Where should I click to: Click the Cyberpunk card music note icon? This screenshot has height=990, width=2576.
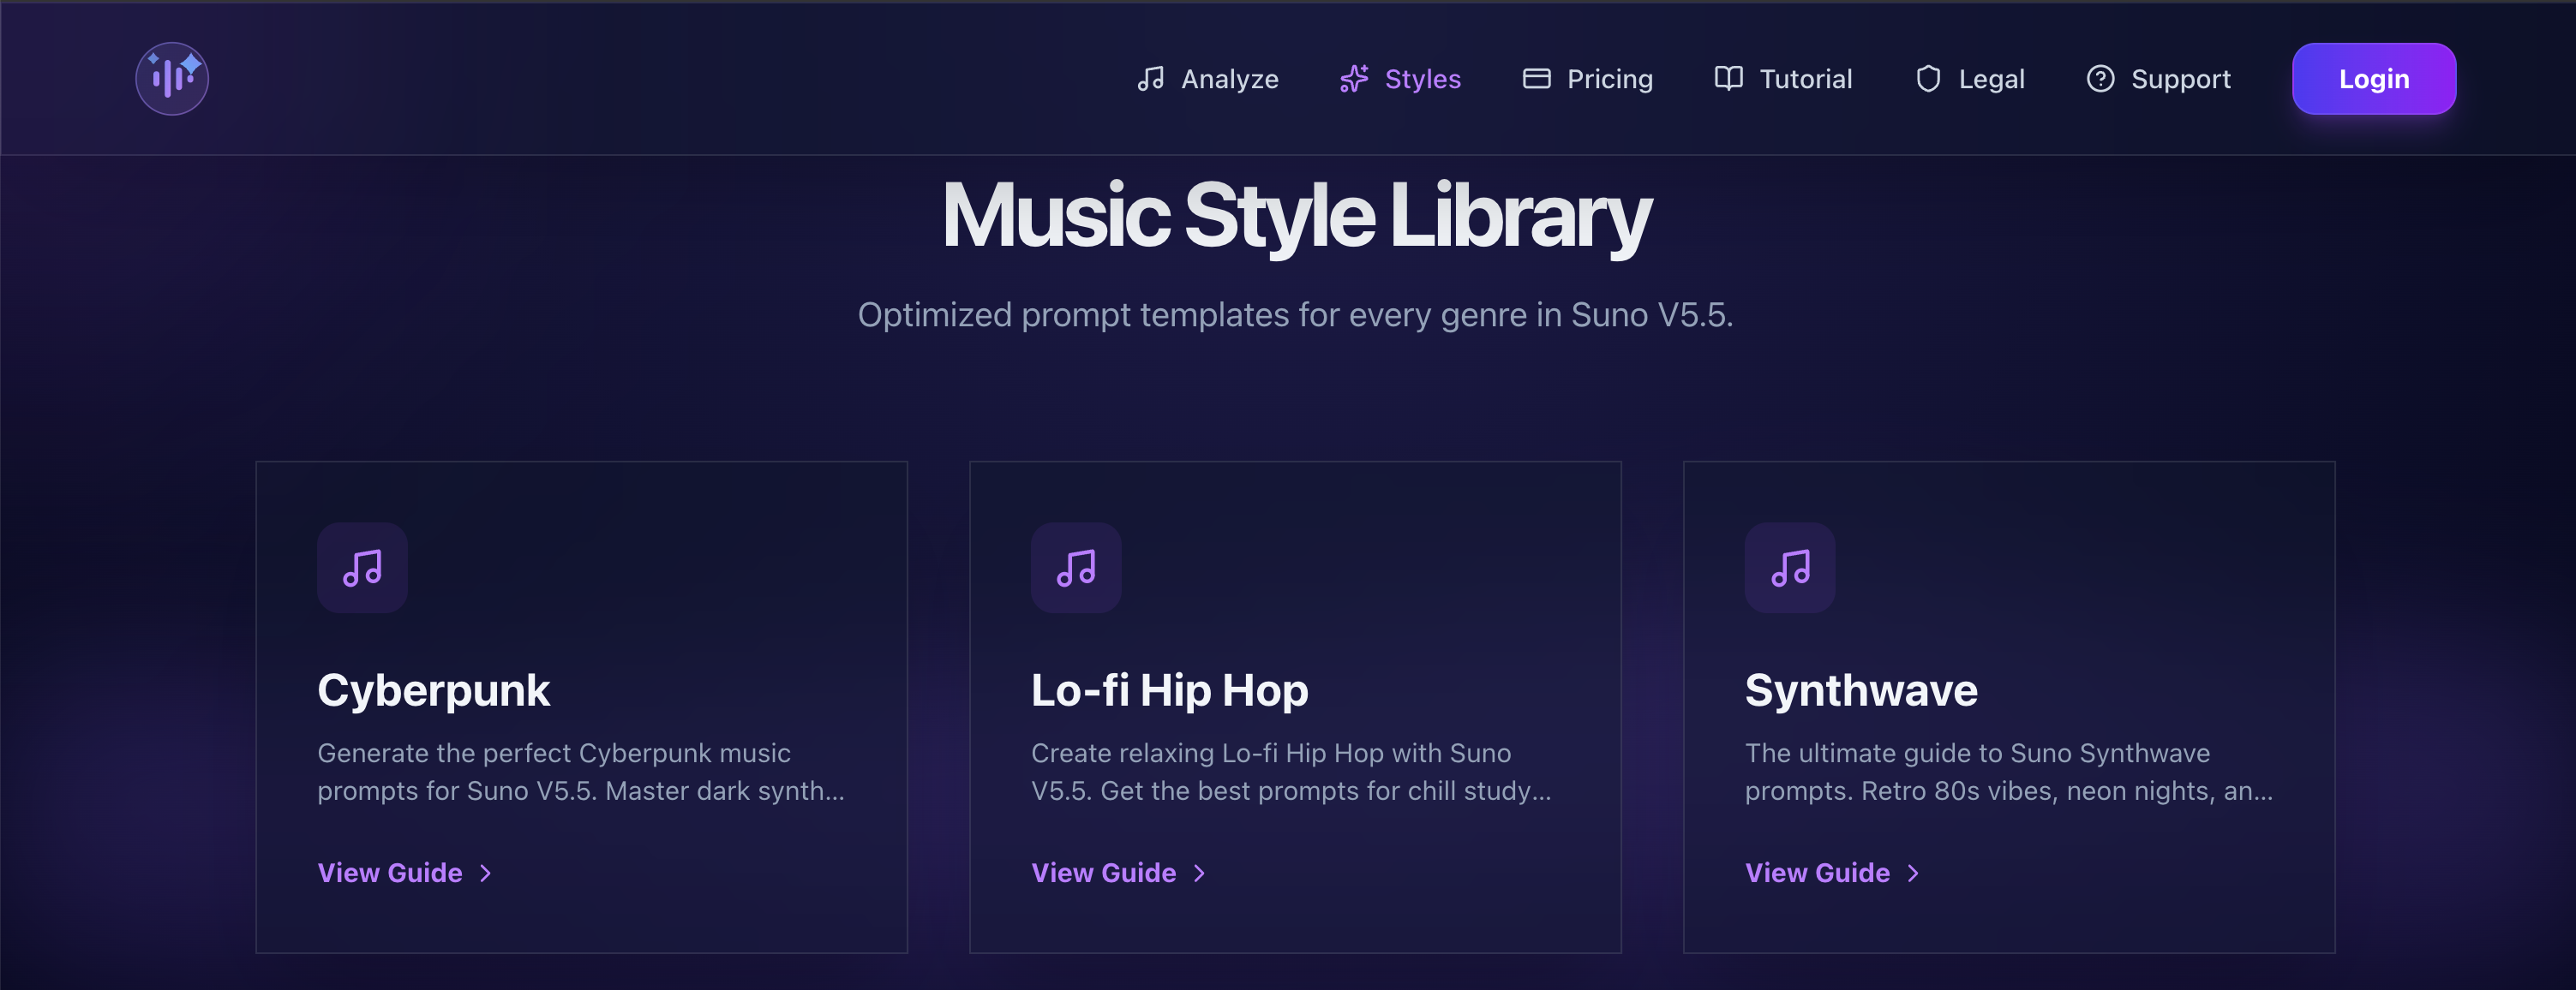pyautogui.click(x=362, y=568)
